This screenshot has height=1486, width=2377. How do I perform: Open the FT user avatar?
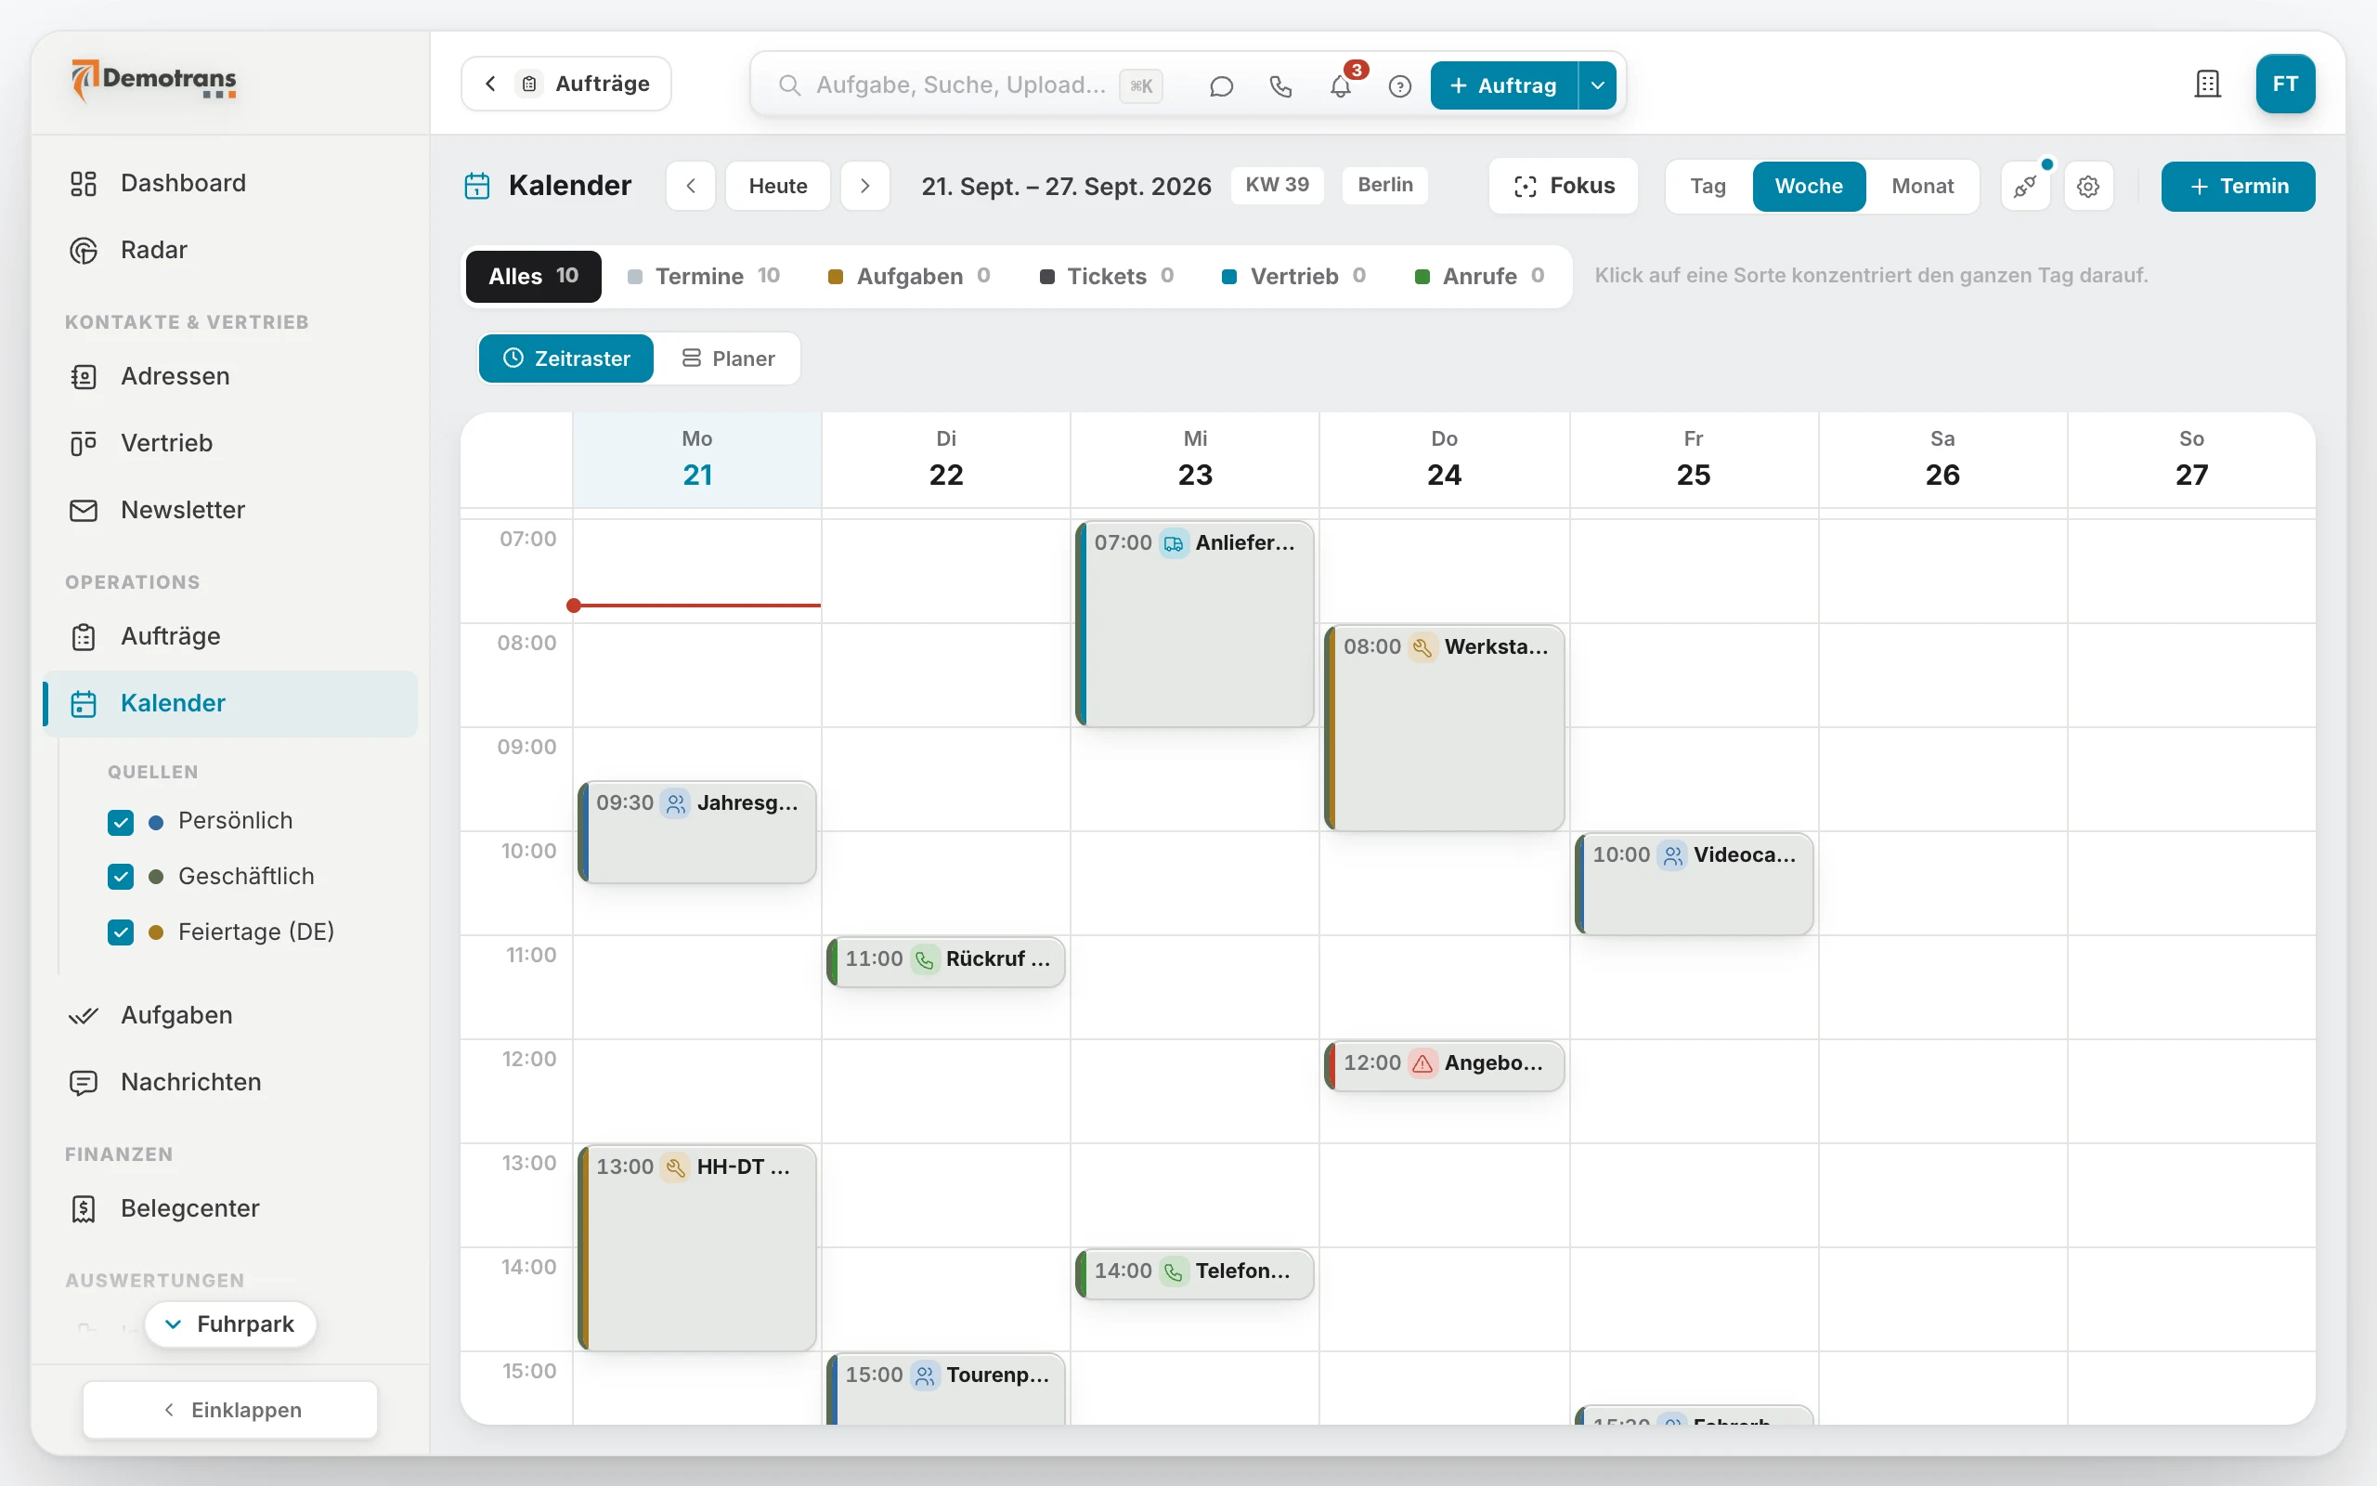(x=2285, y=85)
